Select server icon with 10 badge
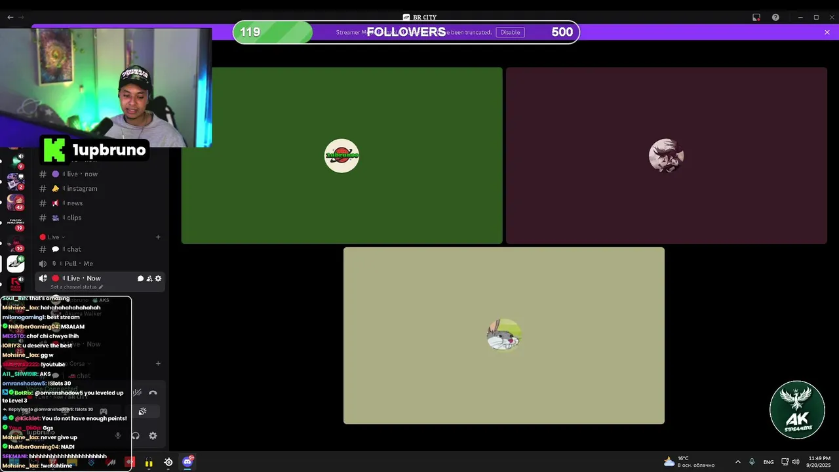The height and width of the screenshot is (472, 839). [16, 244]
